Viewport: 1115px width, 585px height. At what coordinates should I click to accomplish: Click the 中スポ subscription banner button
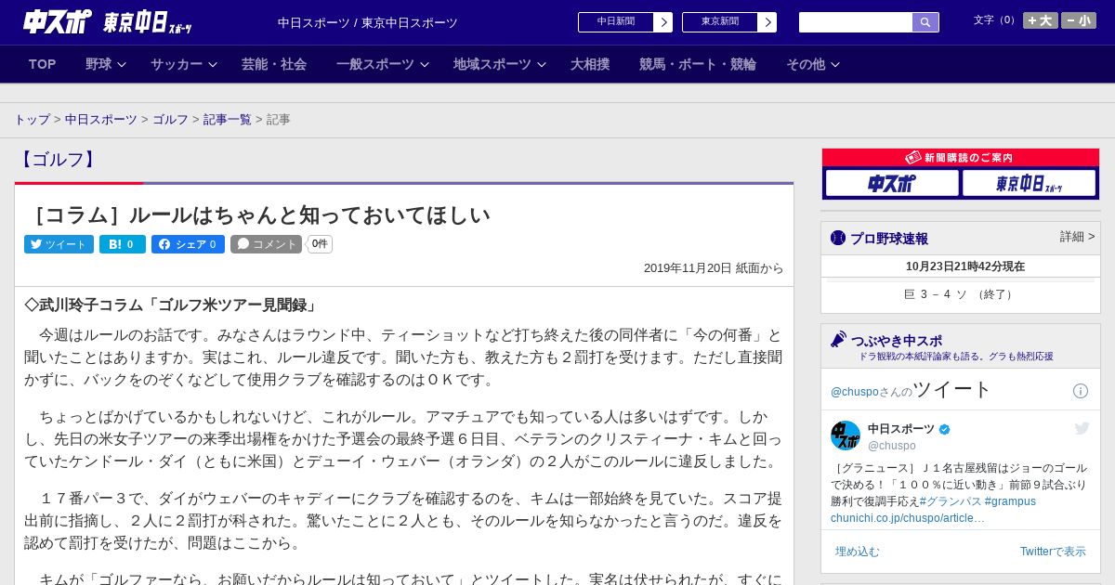click(x=892, y=183)
